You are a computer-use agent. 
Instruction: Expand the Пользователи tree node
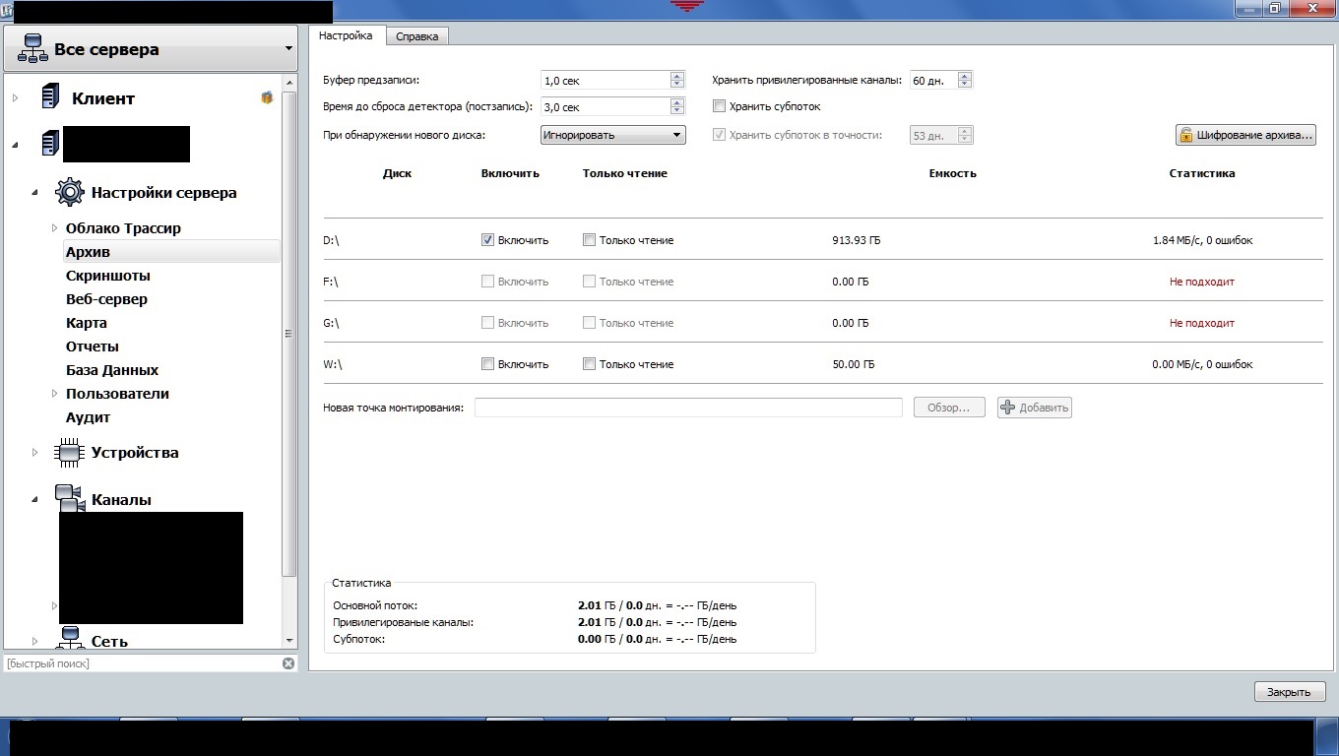click(x=55, y=394)
